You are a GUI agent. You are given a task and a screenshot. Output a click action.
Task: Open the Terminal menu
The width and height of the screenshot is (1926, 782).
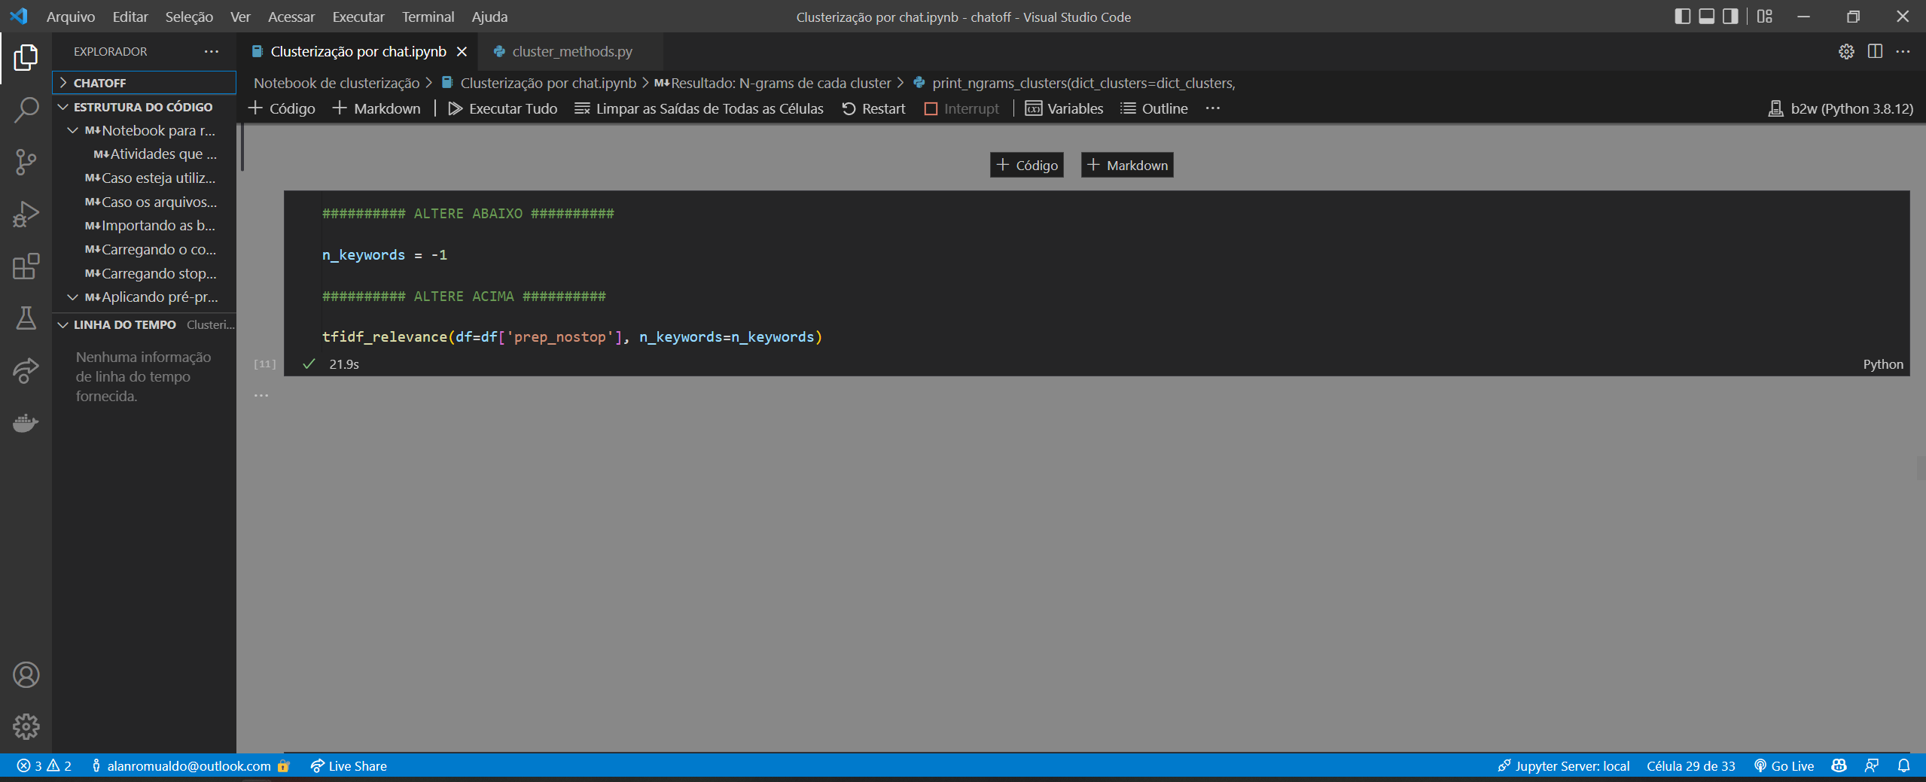pyautogui.click(x=428, y=17)
